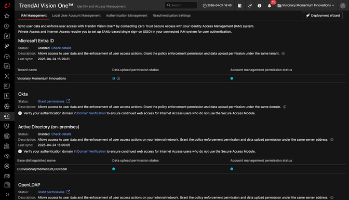Click the XDR cross icon in the sidebar
The width and height of the screenshot is (349, 200).
(7, 76)
